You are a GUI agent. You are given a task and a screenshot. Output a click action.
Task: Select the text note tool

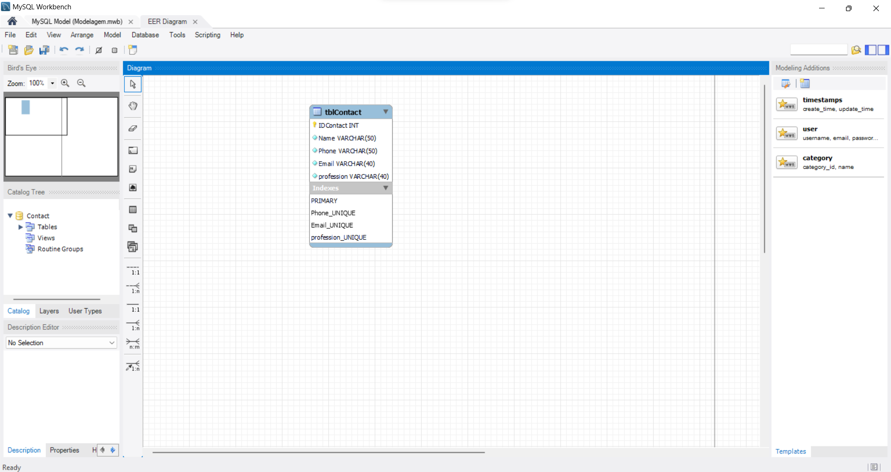pyautogui.click(x=133, y=169)
